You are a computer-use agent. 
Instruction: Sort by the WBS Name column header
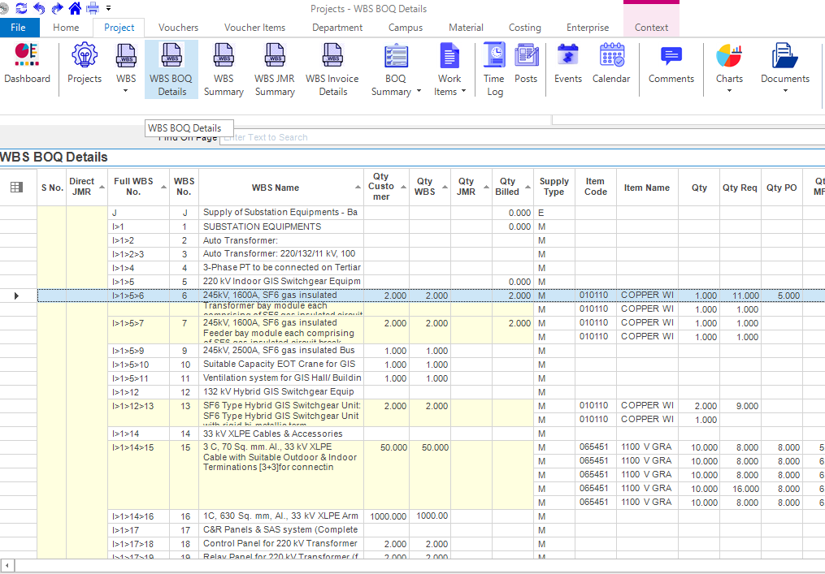(x=281, y=187)
